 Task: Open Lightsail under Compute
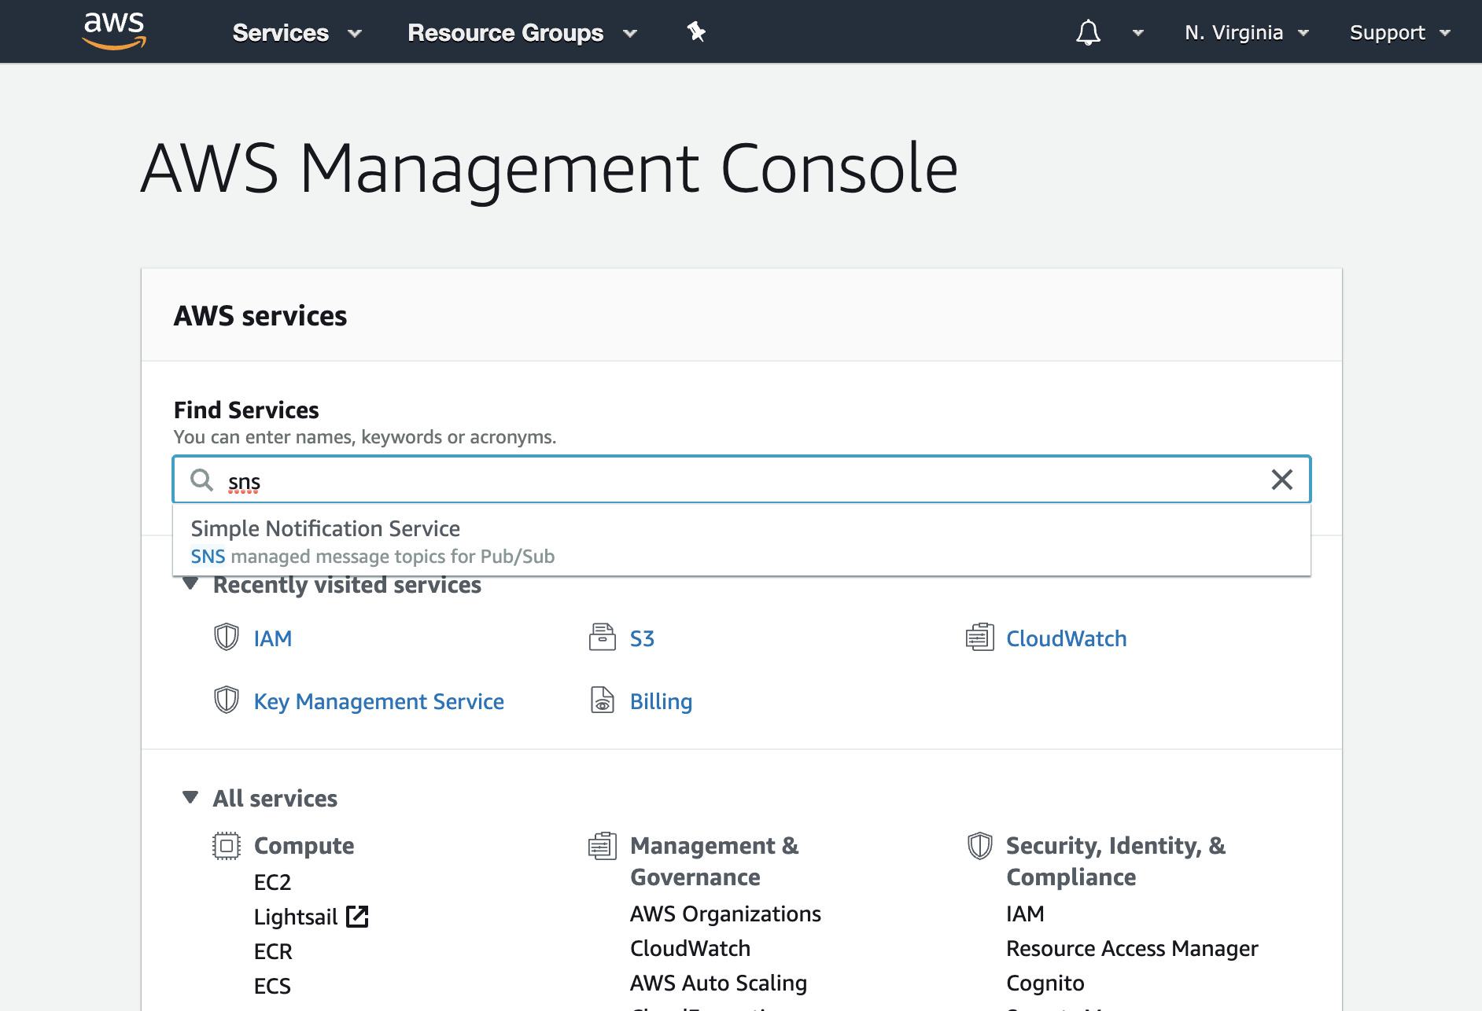pos(295,917)
